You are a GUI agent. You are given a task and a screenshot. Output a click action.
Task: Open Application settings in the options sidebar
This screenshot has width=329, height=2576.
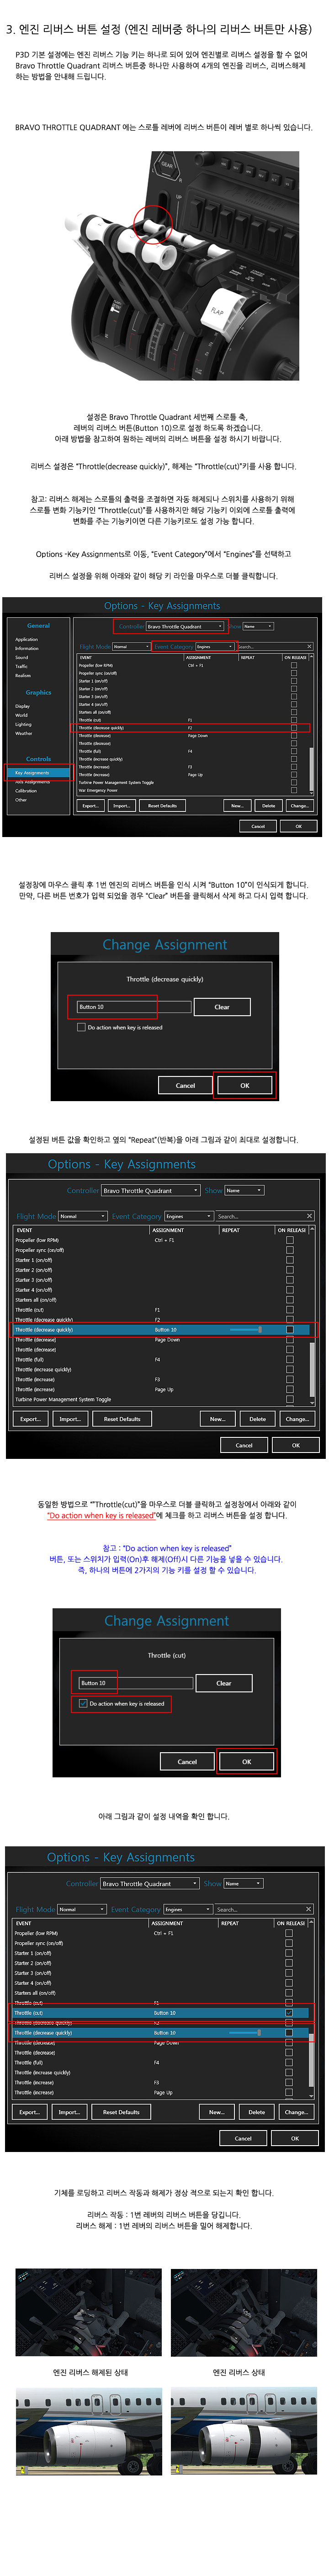tap(26, 639)
